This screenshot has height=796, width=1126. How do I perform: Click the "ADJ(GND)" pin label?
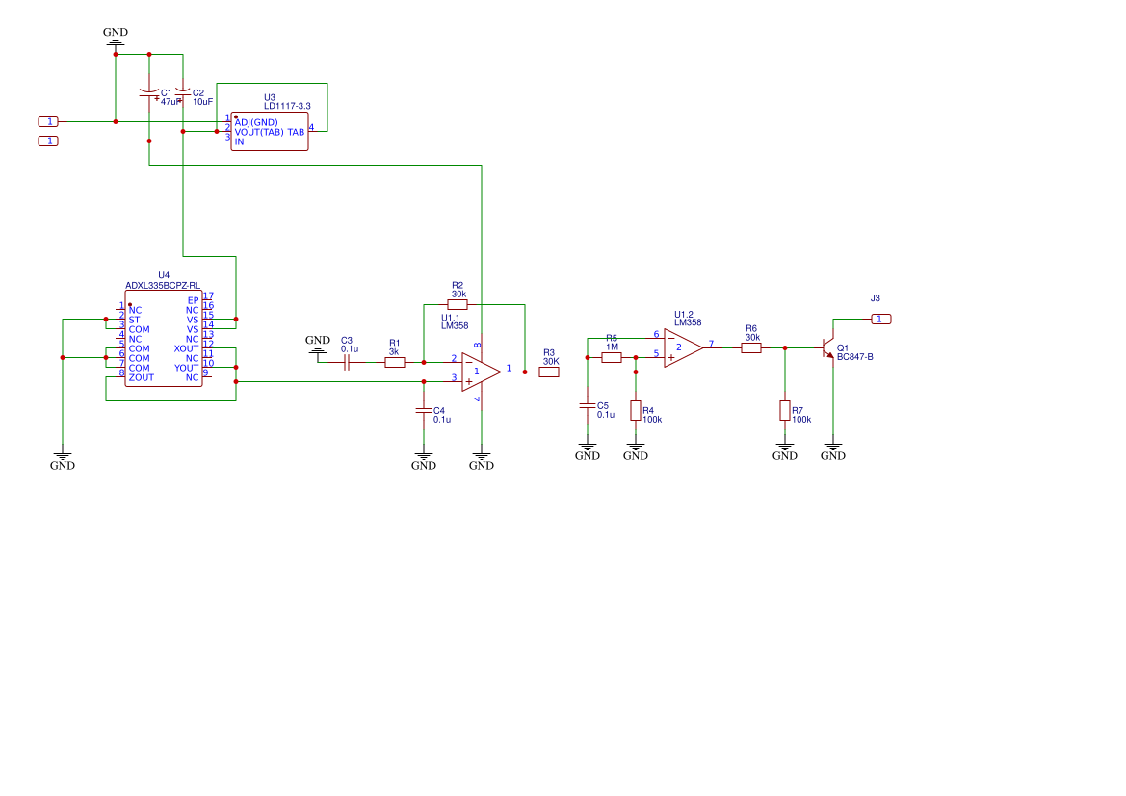tap(256, 123)
